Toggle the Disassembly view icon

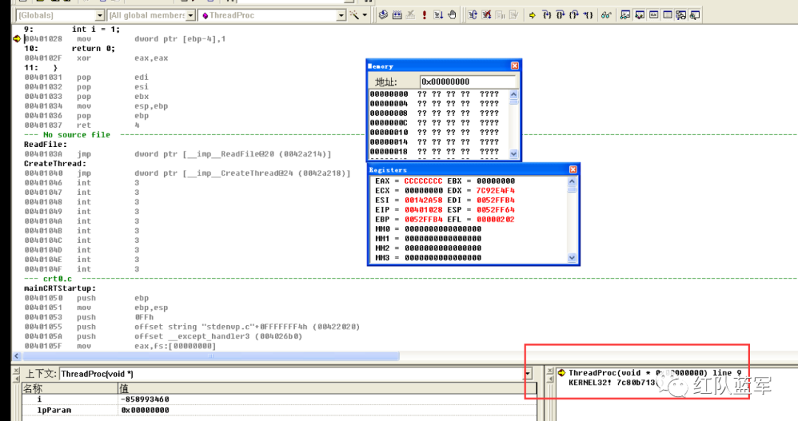pos(695,16)
